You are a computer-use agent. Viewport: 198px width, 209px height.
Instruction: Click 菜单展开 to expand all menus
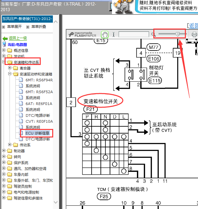pos(14,27)
